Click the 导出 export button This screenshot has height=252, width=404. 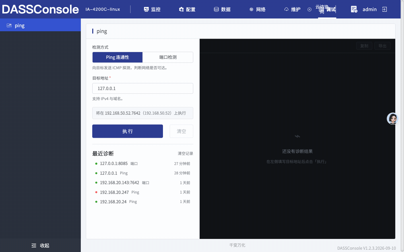(382, 46)
